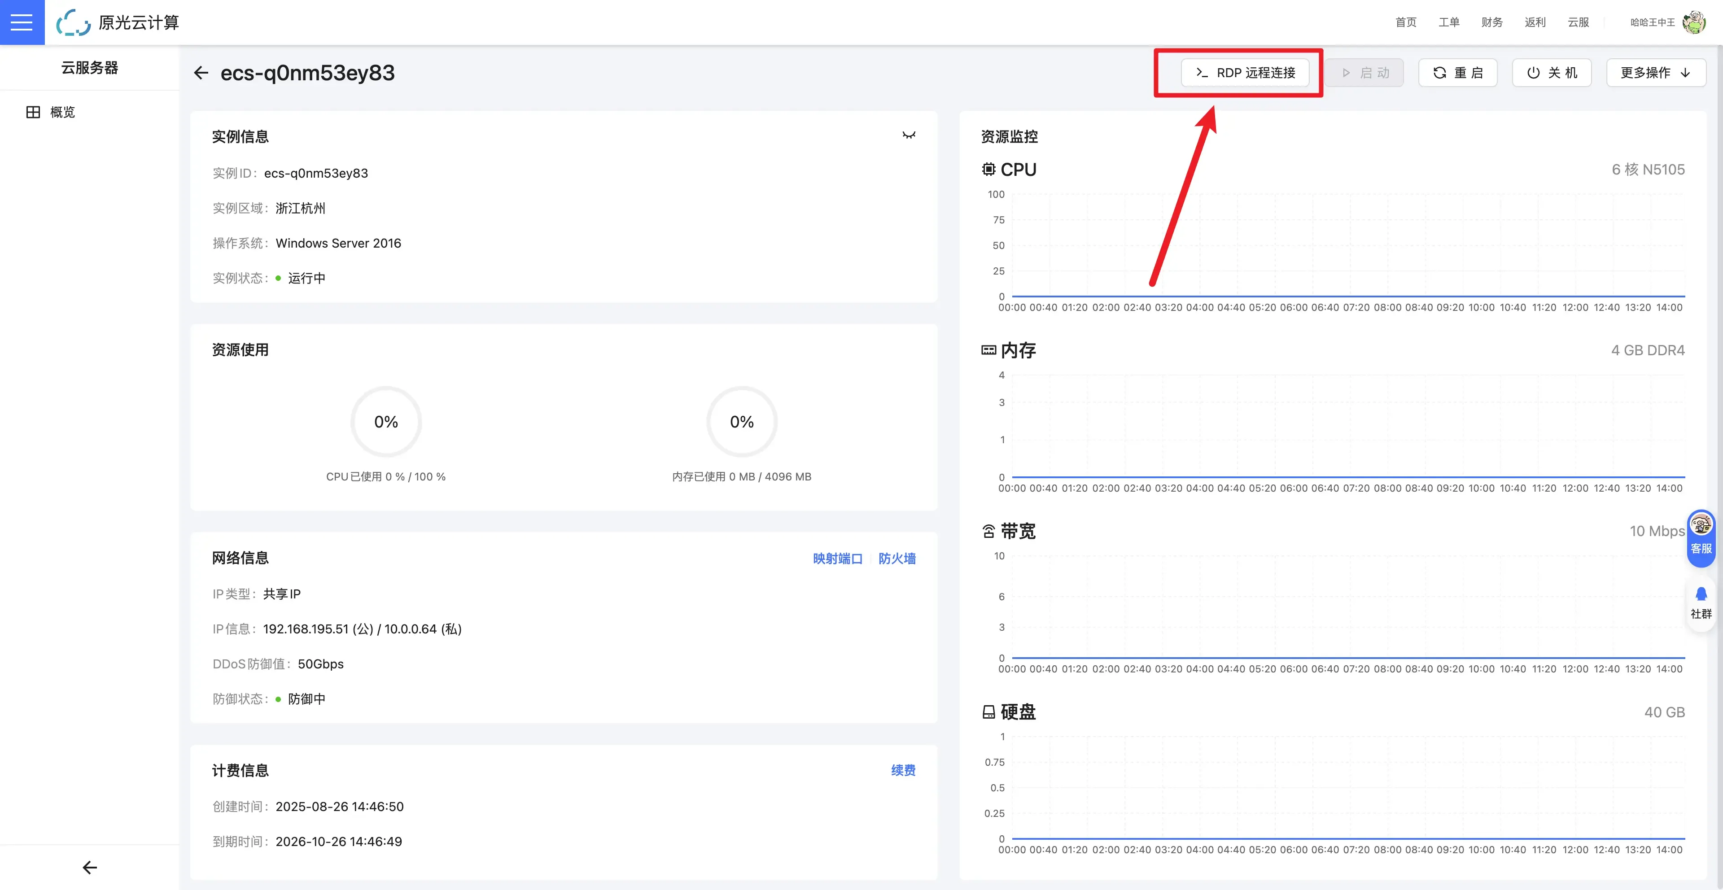This screenshot has height=890, width=1723.
Task: Click the 客服 support avatar icon
Action: tap(1701, 525)
